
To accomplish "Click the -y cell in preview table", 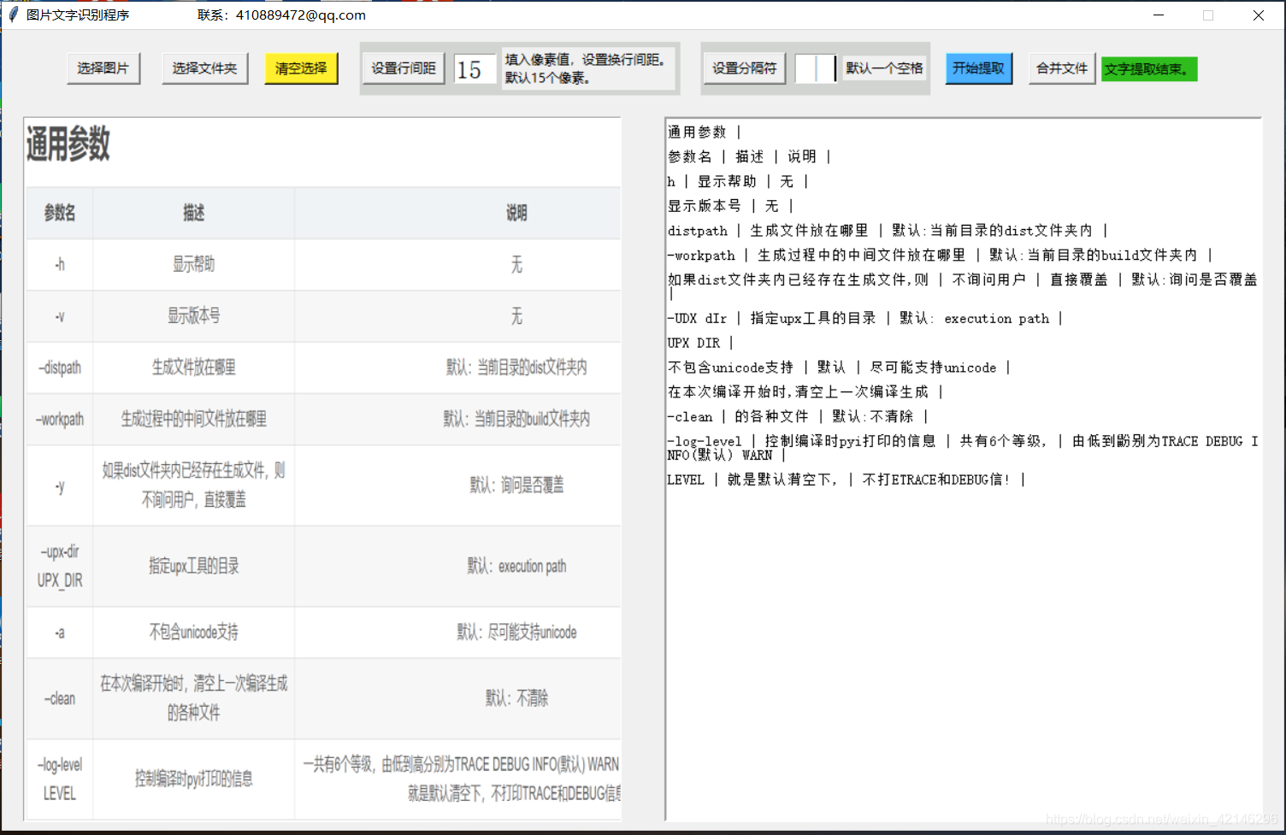I will [x=60, y=486].
